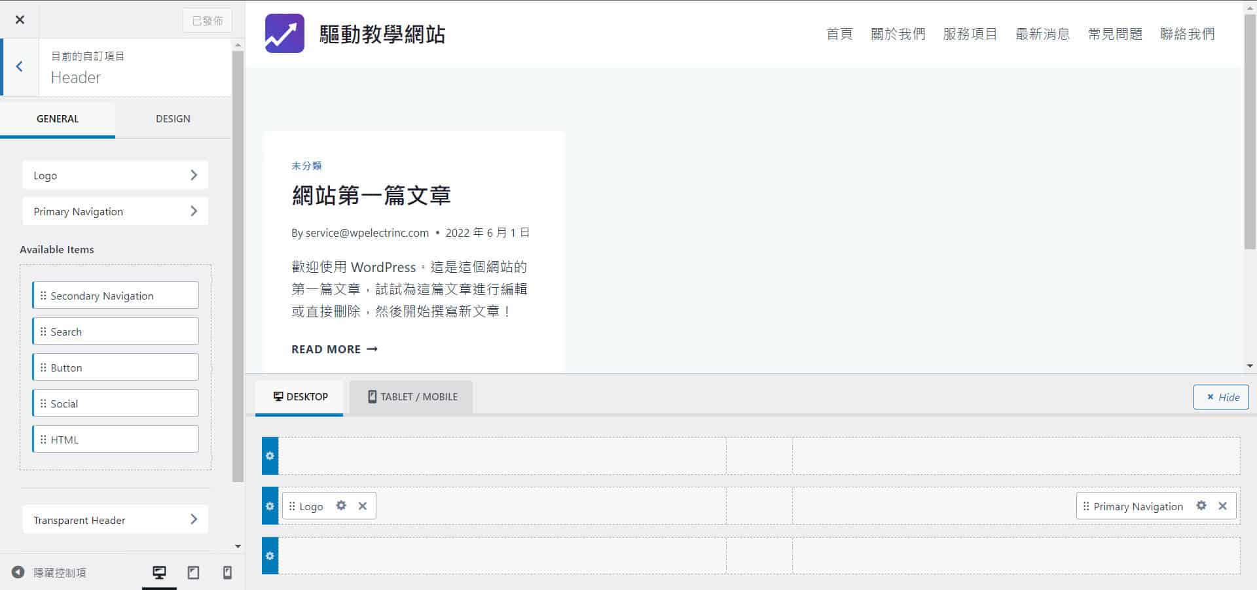Open READ MORE link of first post

[334, 349]
